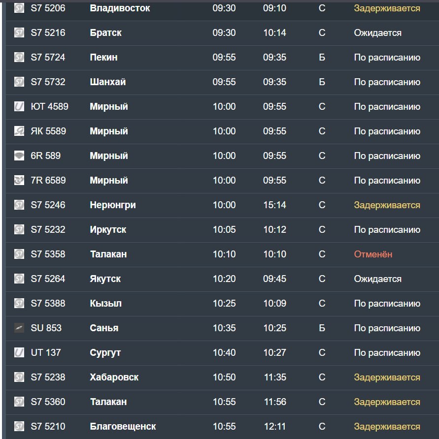Click scheduled time 10:40 for Сургут
This screenshot has height=439, width=439.
pyautogui.click(x=224, y=352)
